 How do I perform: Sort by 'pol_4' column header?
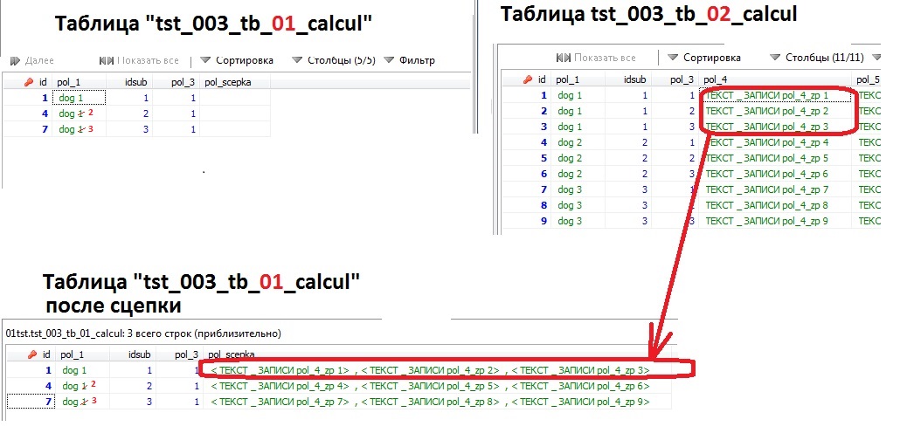[717, 79]
